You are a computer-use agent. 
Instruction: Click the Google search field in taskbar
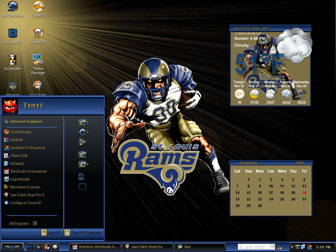tap(256, 247)
